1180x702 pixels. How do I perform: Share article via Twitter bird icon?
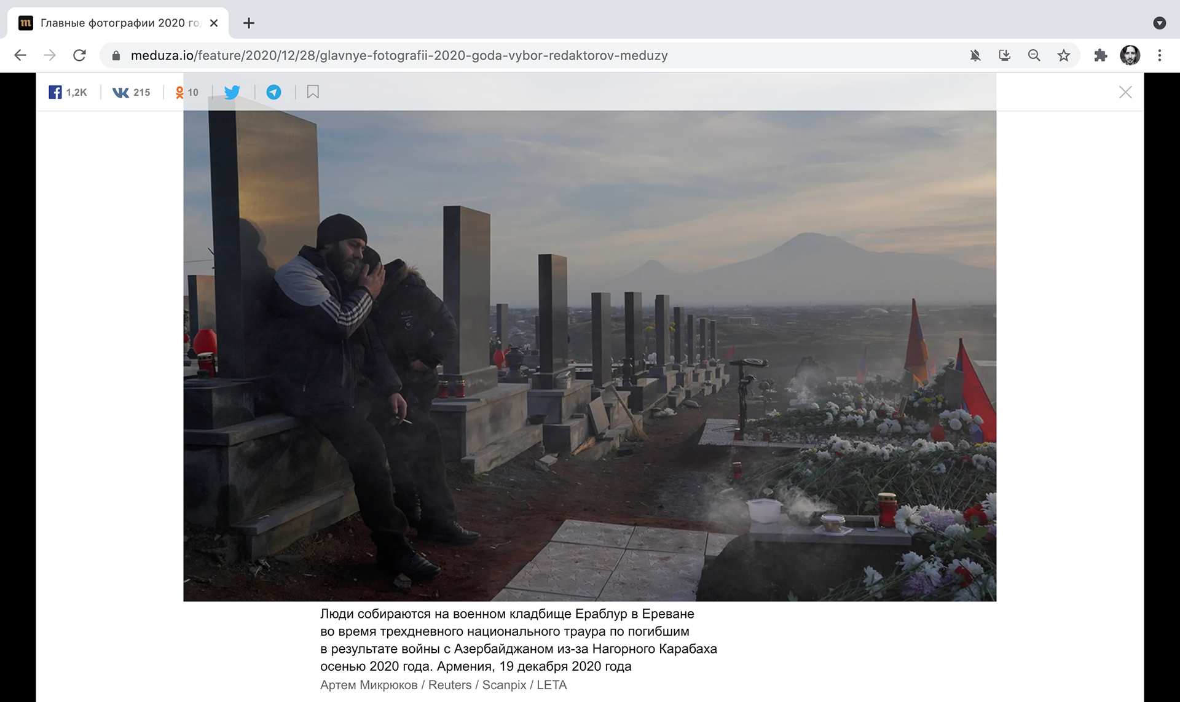(x=232, y=92)
